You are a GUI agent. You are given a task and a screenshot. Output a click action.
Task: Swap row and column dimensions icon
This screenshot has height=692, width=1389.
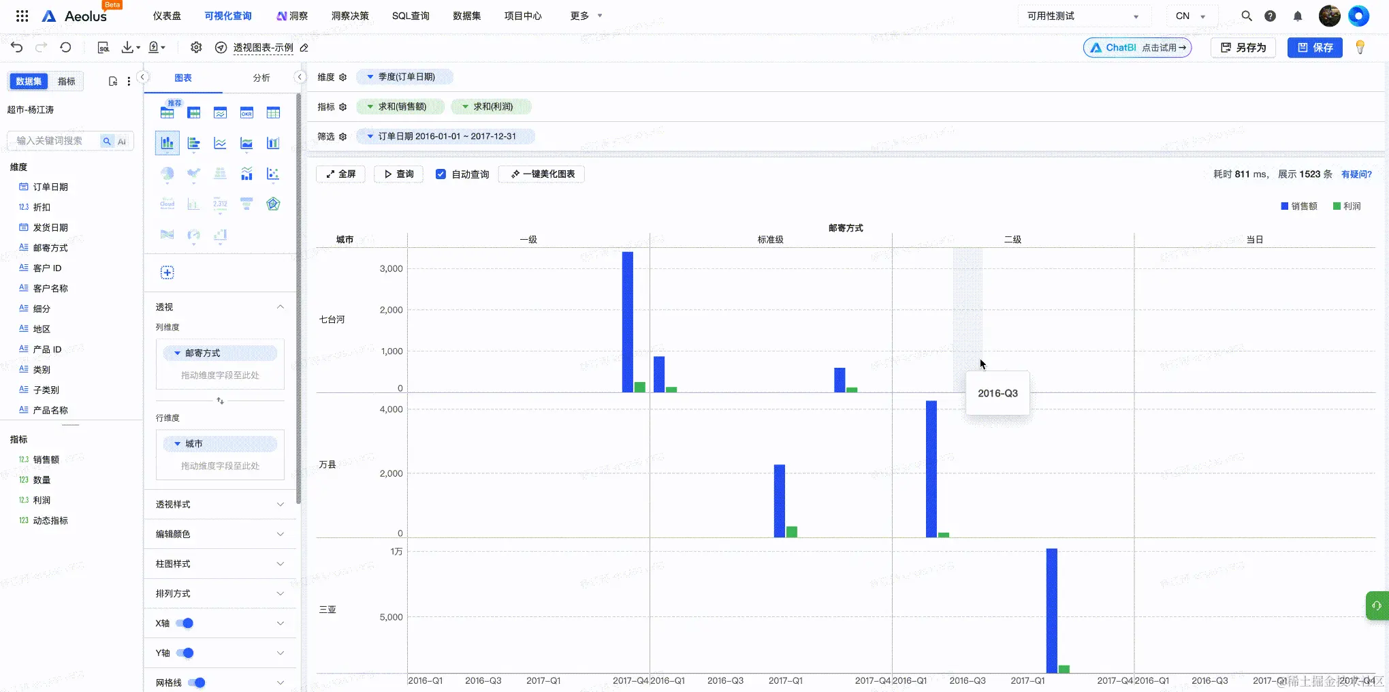(220, 400)
